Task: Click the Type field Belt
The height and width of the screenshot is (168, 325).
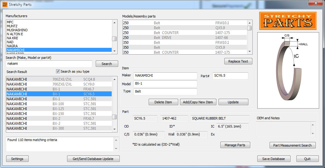Action: (x=165, y=92)
